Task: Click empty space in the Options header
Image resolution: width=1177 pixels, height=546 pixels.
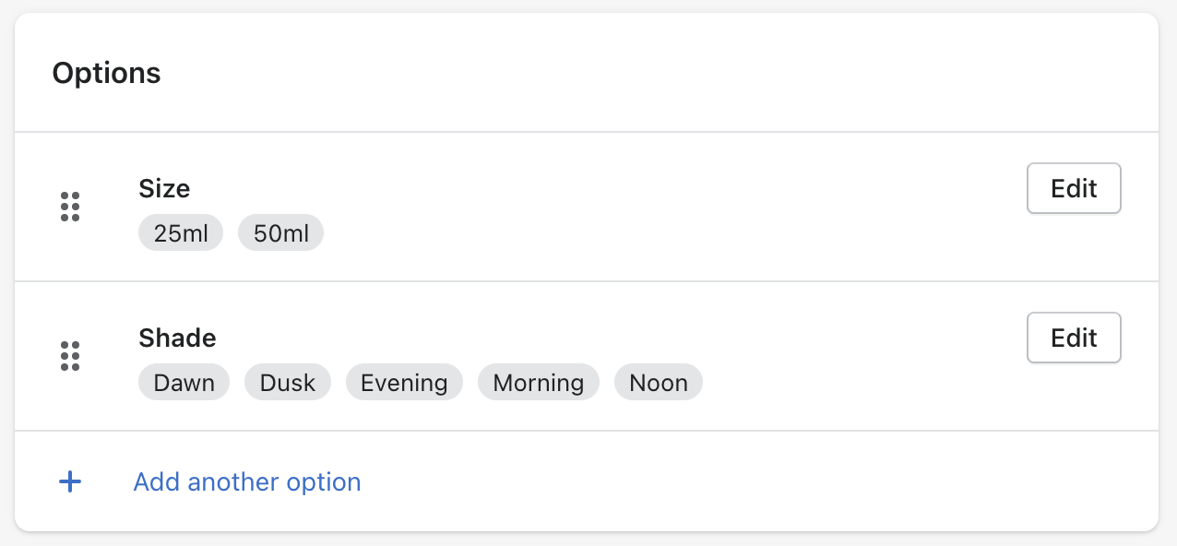Action: pos(646,73)
